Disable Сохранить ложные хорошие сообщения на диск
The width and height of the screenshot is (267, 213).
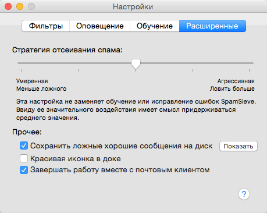(x=24, y=145)
